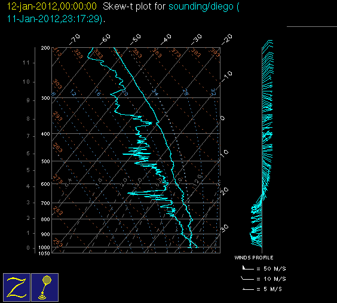Click the yellow Z logo icon
The image size is (337, 303).
coord(17,287)
